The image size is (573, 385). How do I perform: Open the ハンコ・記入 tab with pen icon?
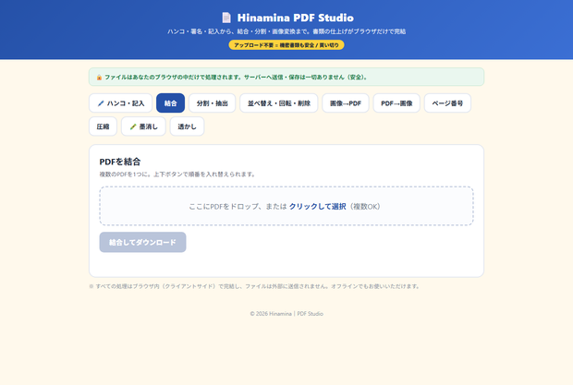tap(120, 103)
